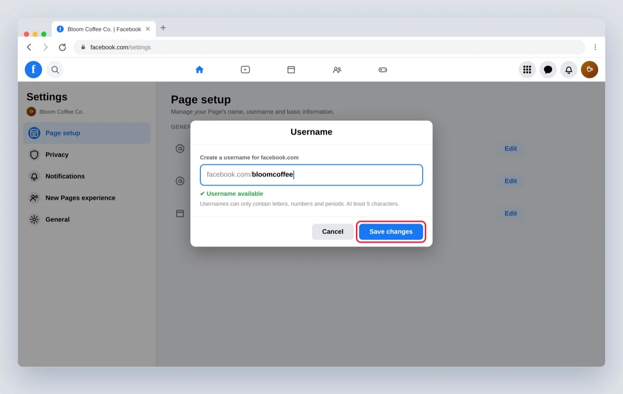Click the second Edit link
This screenshot has width=623, height=394.
pyautogui.click(x=510, y=181)
